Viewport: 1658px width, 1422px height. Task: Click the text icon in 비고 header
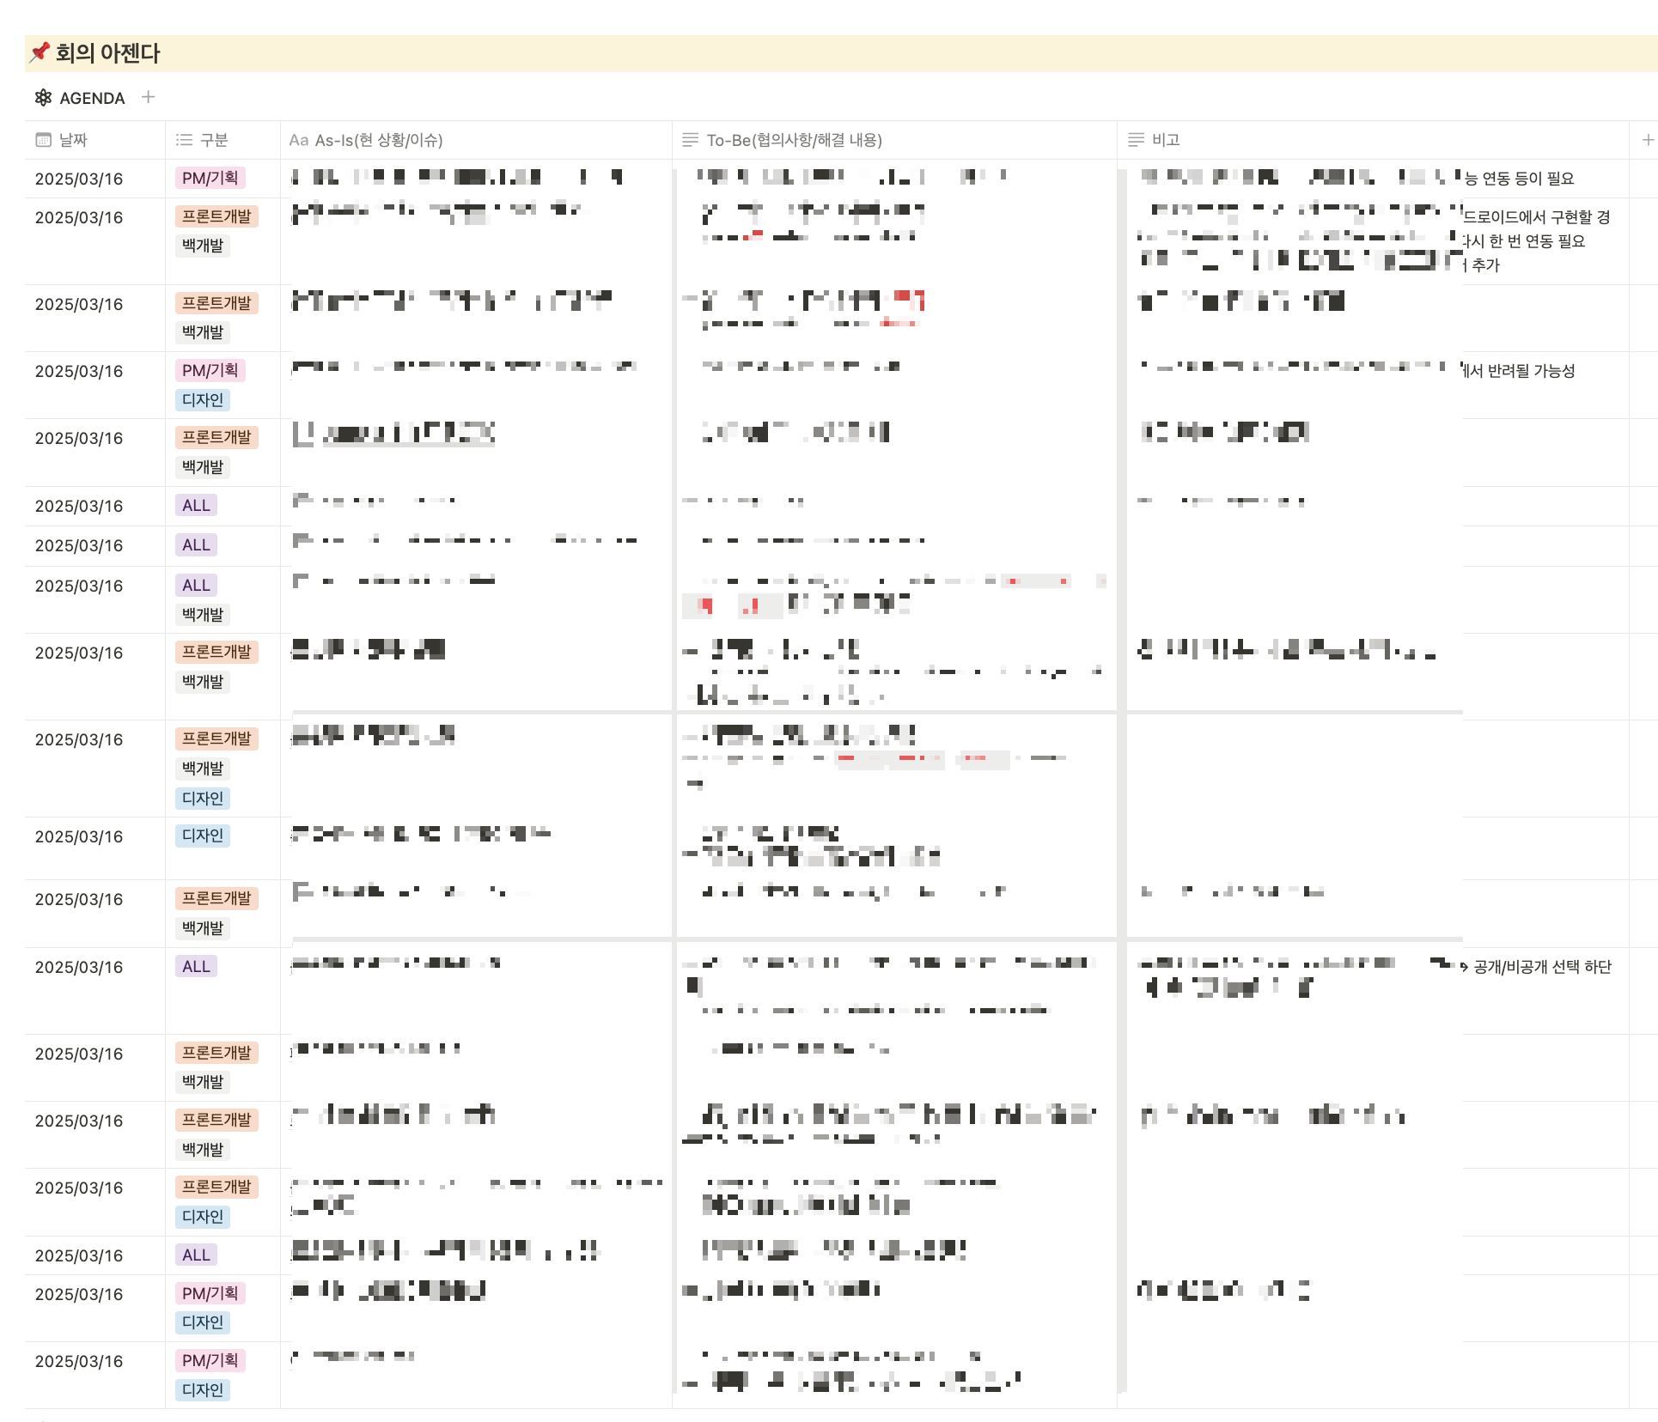(x=1136, y=140)
